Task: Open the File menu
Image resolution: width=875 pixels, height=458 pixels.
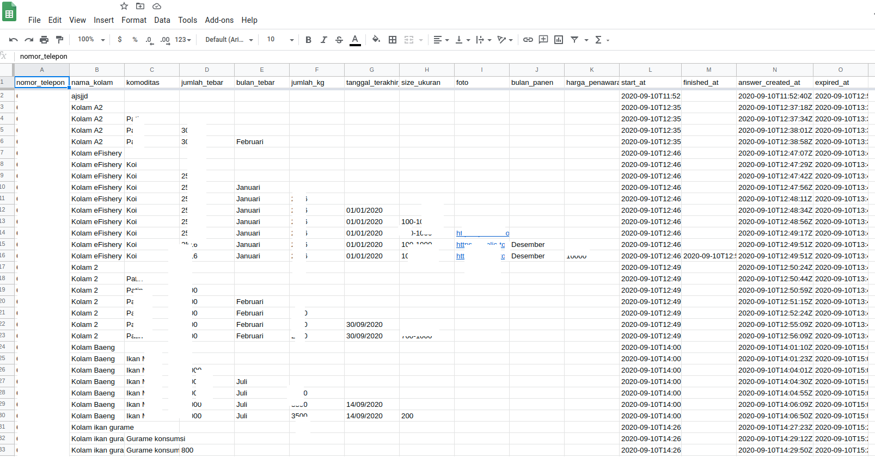Action: (34, 20)
